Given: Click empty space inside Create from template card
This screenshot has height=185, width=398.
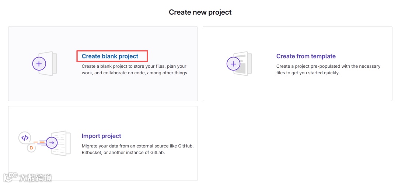Looking at the screenshot, I should click(332, 90).
